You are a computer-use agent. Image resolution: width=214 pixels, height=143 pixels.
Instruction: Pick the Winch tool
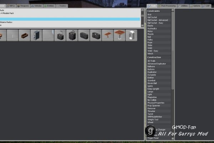[x=159, y=54]
